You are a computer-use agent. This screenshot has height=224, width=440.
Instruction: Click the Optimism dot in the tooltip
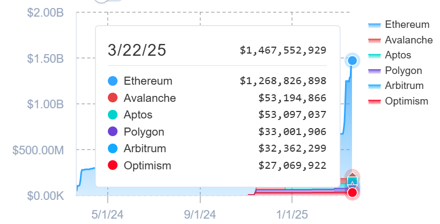click(113, 166)
